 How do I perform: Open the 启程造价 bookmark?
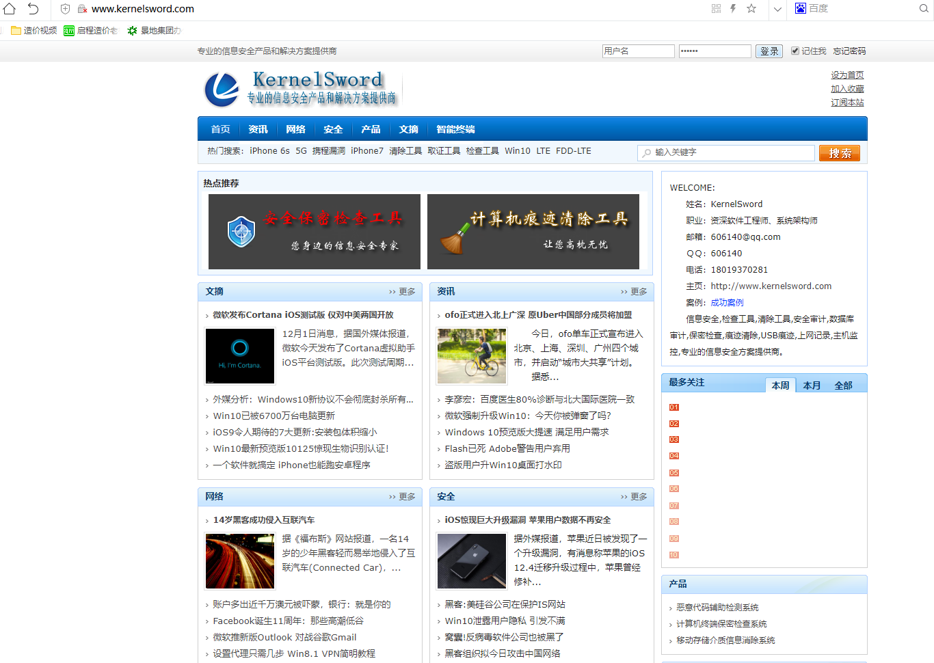point(90,31)
